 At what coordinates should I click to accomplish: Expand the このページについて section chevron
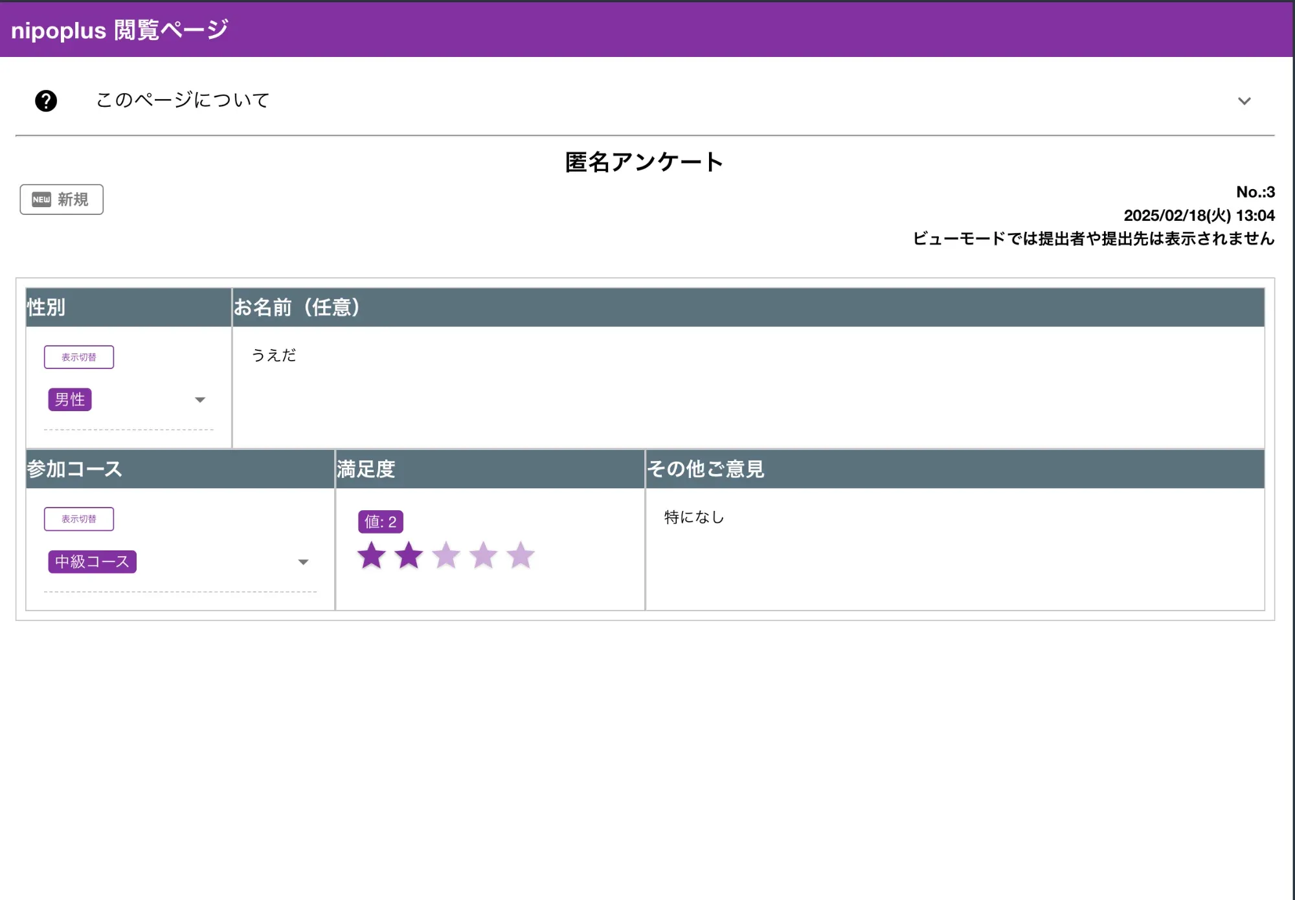[1244, 100]
